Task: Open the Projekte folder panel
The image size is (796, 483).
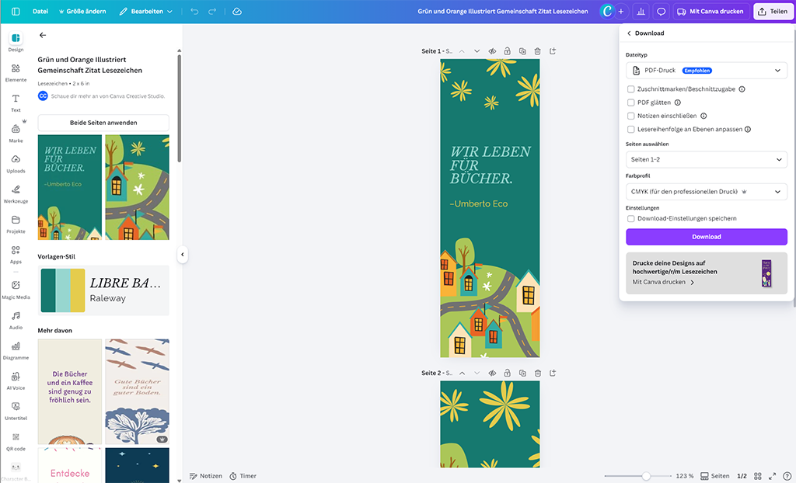Action: click(16, 224)
